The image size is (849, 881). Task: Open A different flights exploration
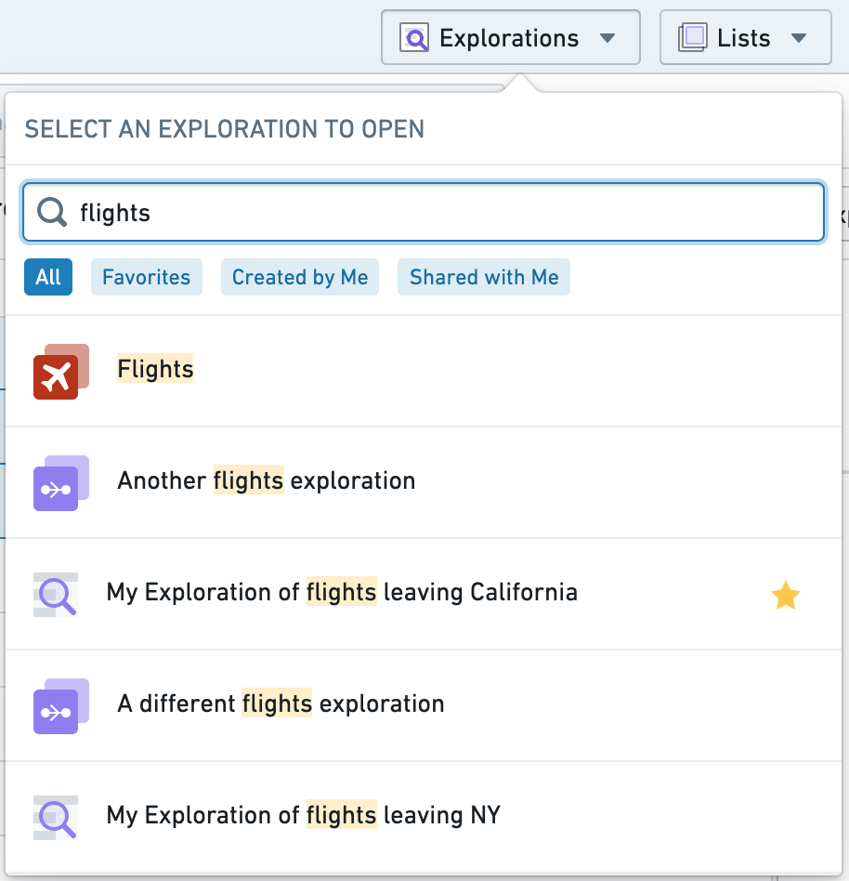pyautogui.click(x=424, y=705)
